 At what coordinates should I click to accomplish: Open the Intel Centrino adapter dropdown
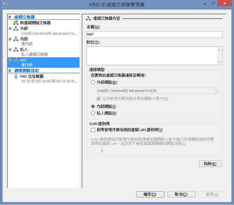157,91
